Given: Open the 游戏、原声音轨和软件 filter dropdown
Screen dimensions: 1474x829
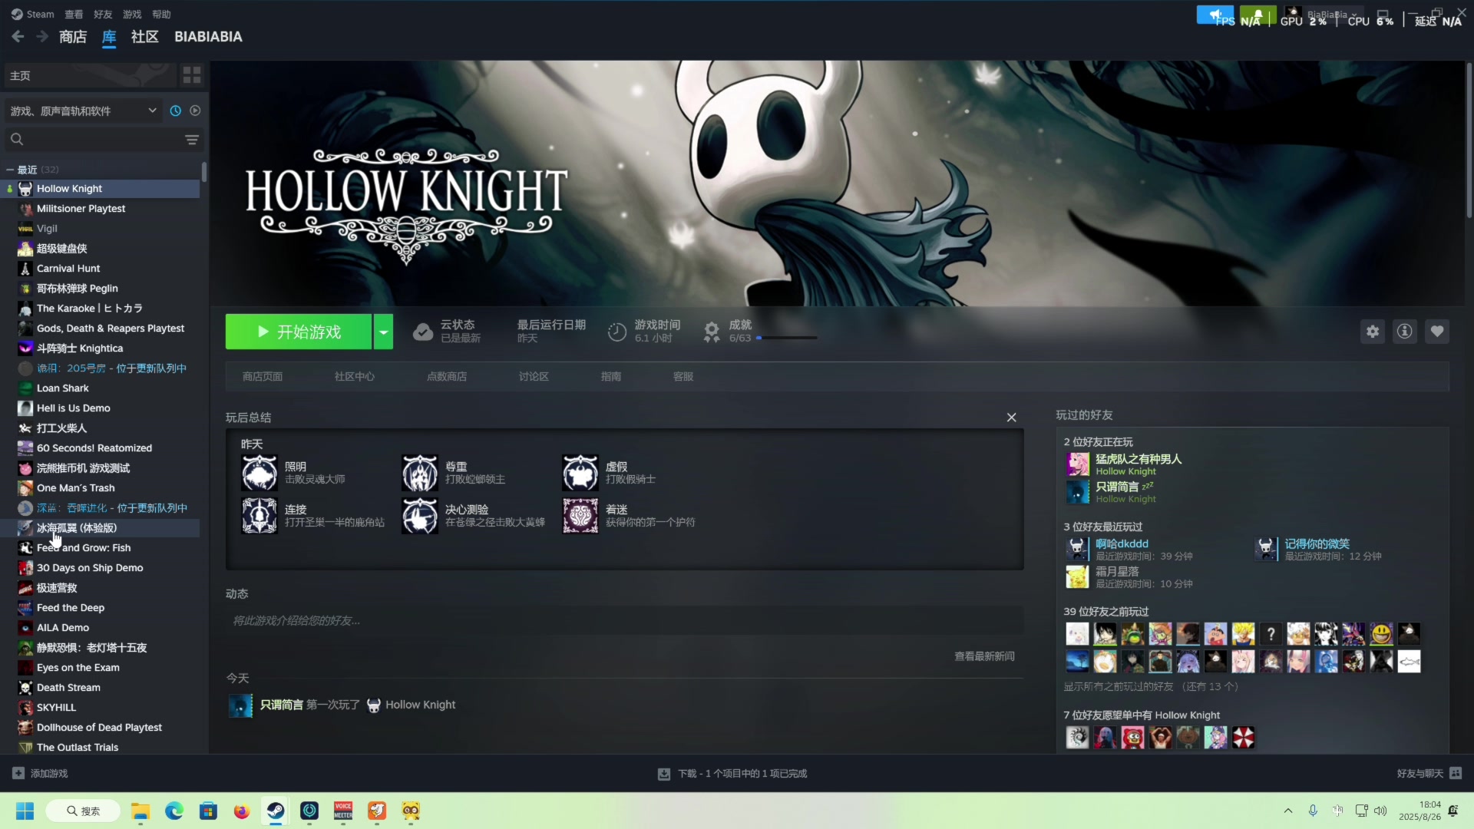Looking at the screenshot, I should [x=83, y=111].
